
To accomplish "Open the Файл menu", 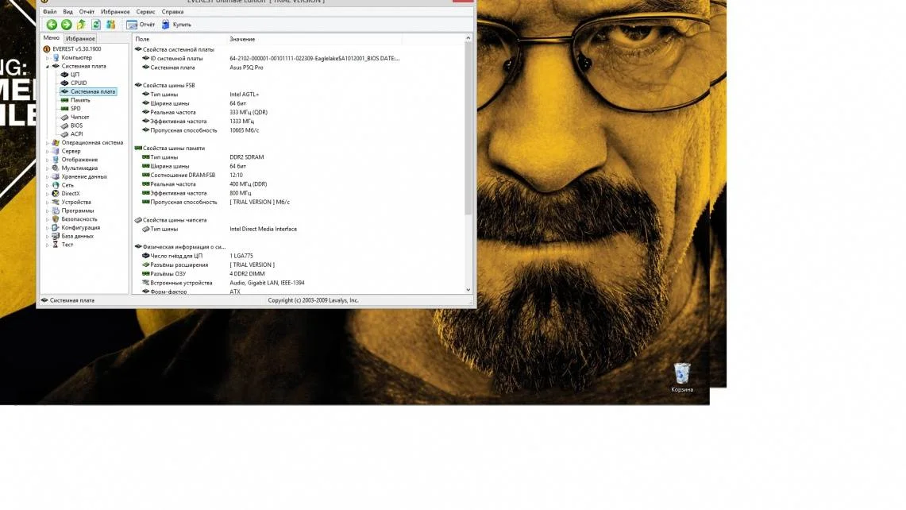I will pyautogui.click(x=50, y=12).
